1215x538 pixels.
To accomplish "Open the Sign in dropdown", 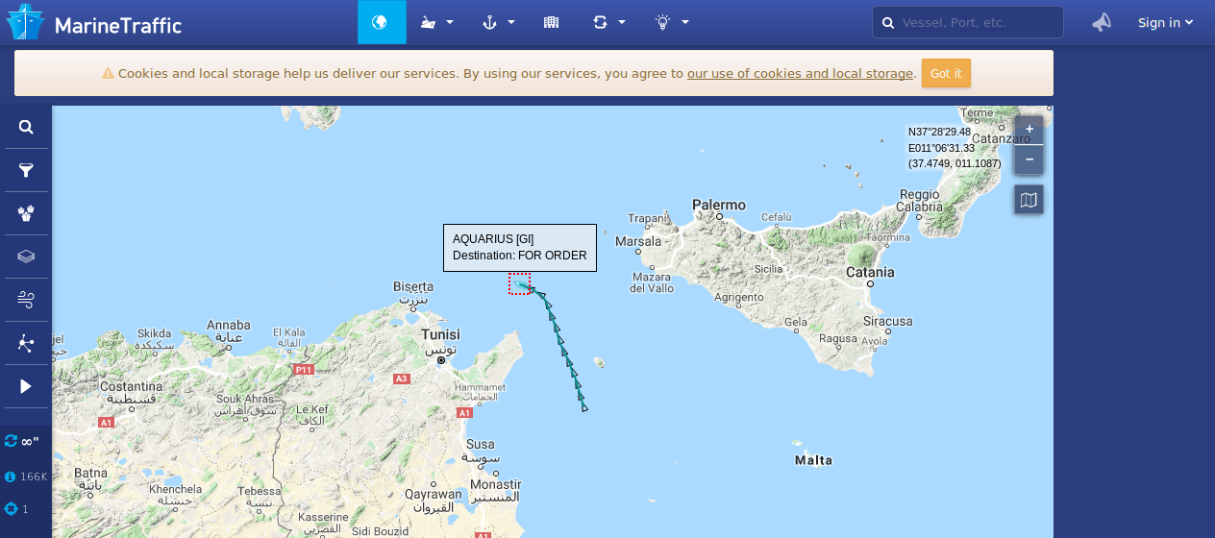I will tap(1165, 22).
